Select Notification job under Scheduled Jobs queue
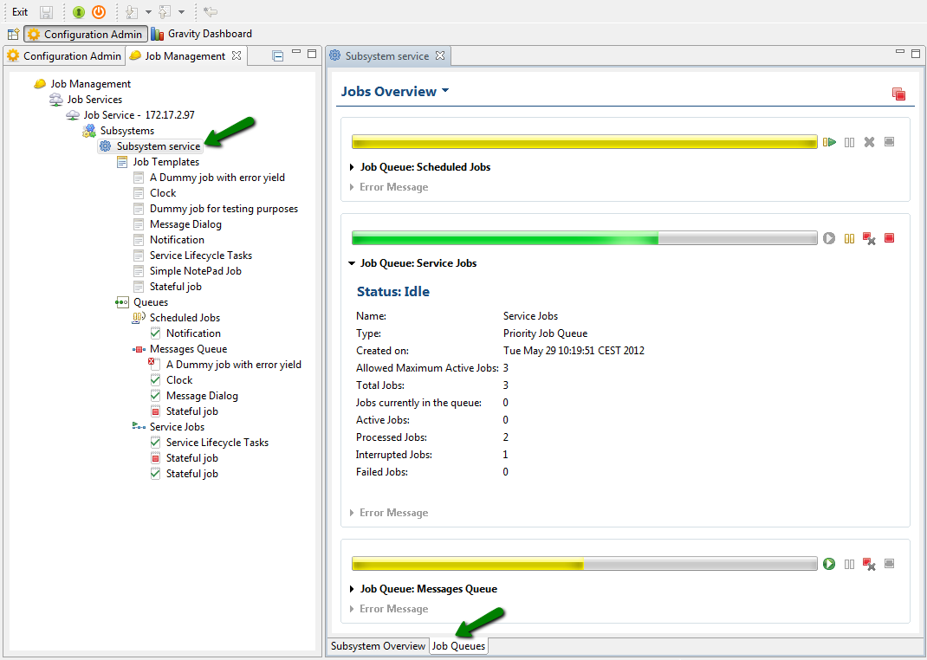 (x=193, y=333)
